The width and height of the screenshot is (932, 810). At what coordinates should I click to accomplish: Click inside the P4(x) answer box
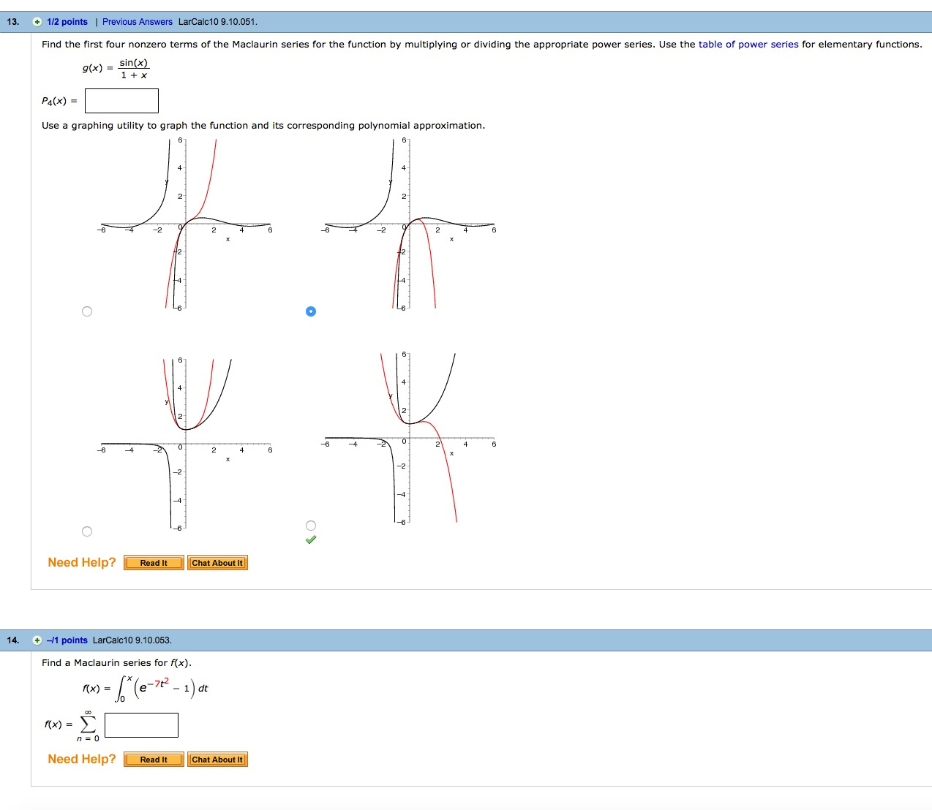pyautogui.click(x=121, y=100)
